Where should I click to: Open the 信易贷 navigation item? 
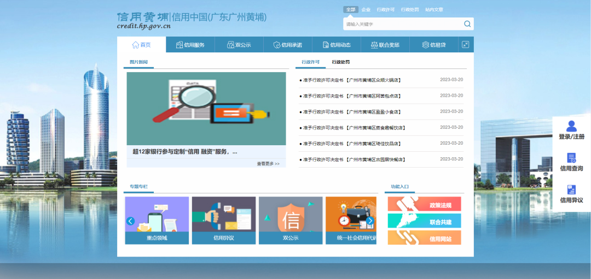[434, 45]
